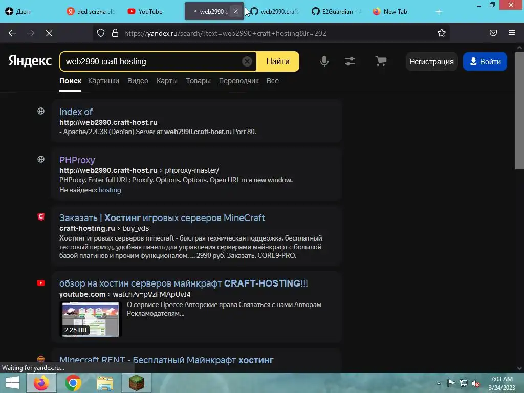Open the обзор на хостин серверов video link
Image resolution: width=524 pixels, height=393 pixels.
(184, 283)
